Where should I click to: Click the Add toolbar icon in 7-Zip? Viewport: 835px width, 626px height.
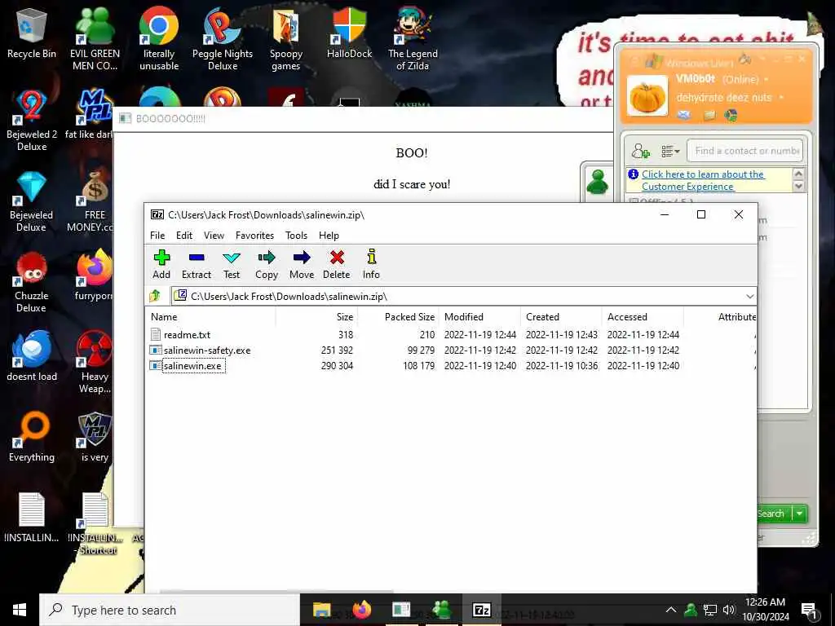click(161, 264)
